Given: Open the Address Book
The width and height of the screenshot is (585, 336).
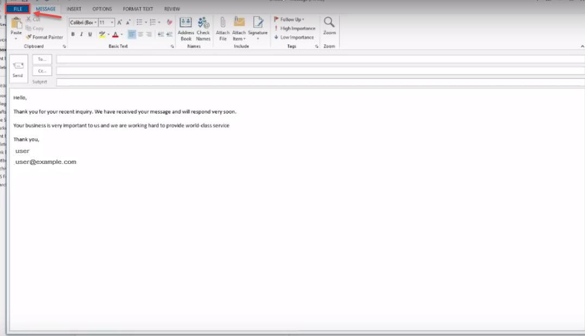Looking at the screenshot, I should pyautogui.click(x=186, y=29).
